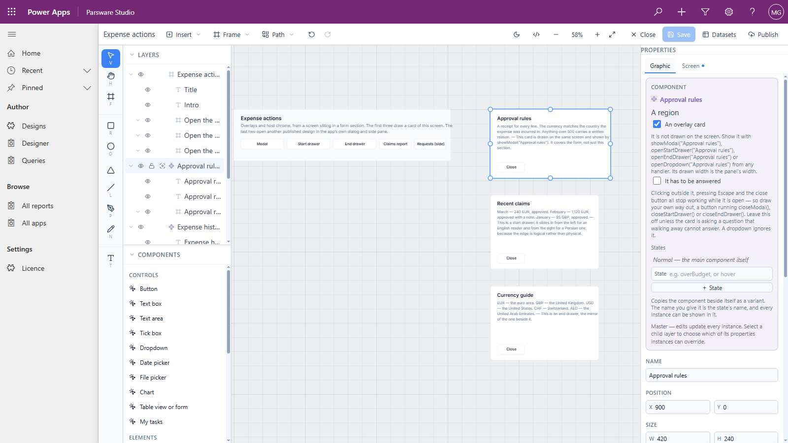Screen dimensions: 788x443
Task: Select the pointer (V) tool
Action: point(111,59)
